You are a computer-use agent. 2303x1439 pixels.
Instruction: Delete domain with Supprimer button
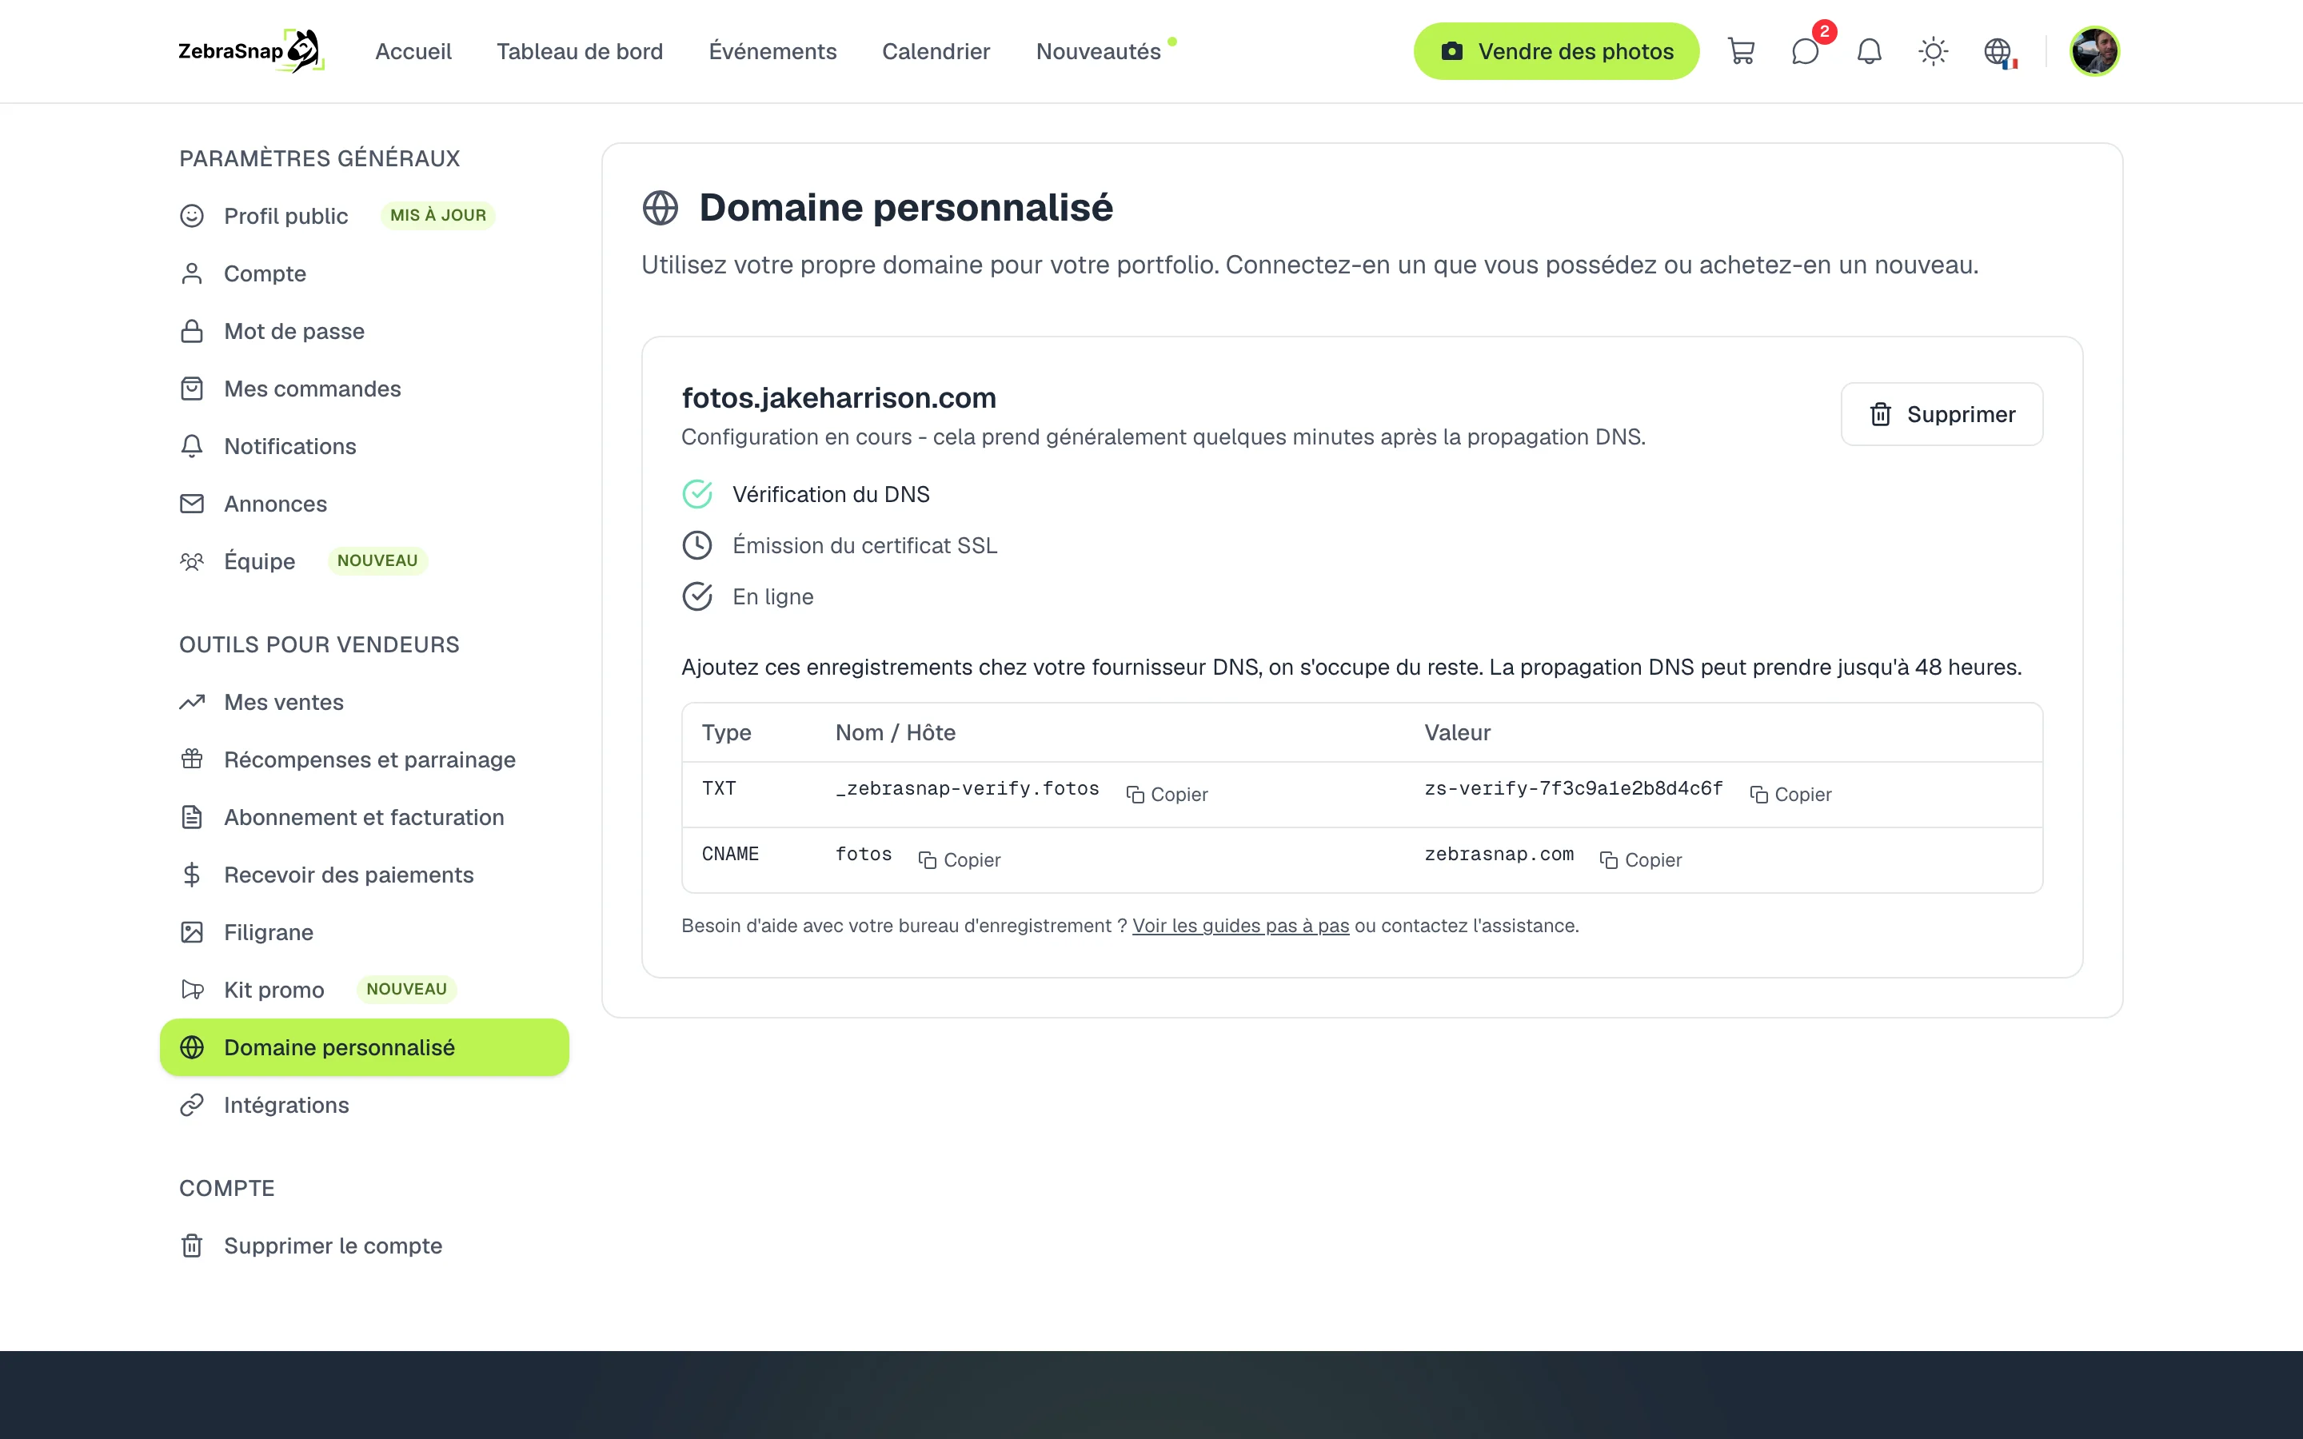1942,414
